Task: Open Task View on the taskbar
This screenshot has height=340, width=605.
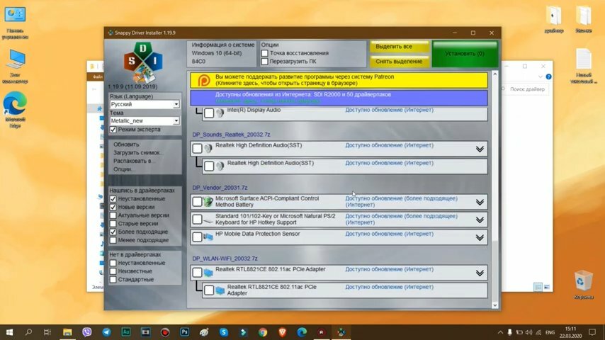Action: [x=47, y=332]
